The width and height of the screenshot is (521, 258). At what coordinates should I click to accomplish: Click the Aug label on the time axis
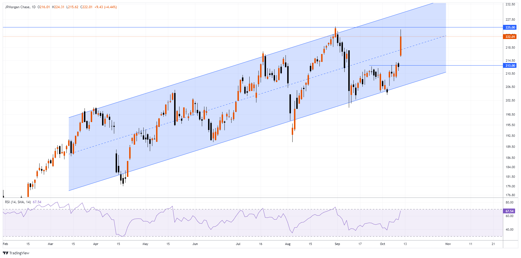(288, 244)
